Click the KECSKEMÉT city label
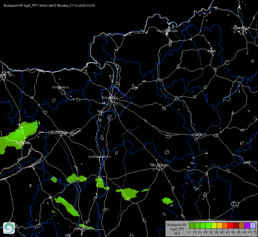Image resolution: width=258 pixels, height=237 pixels. point(160,165)
